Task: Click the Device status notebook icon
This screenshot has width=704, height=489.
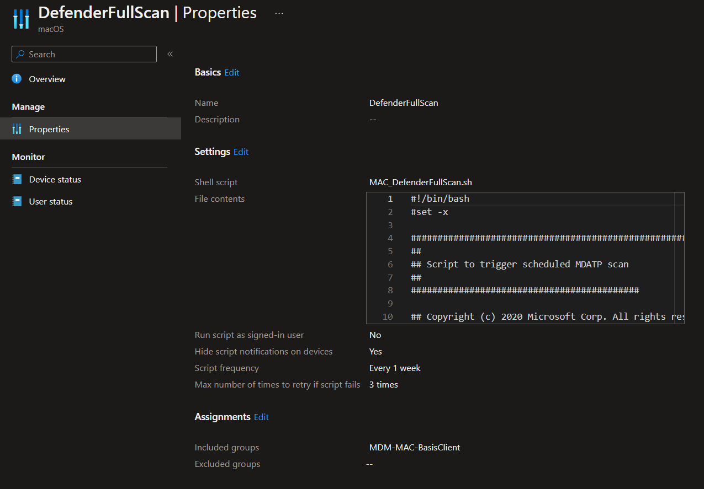Action: [x=17, y=179]
